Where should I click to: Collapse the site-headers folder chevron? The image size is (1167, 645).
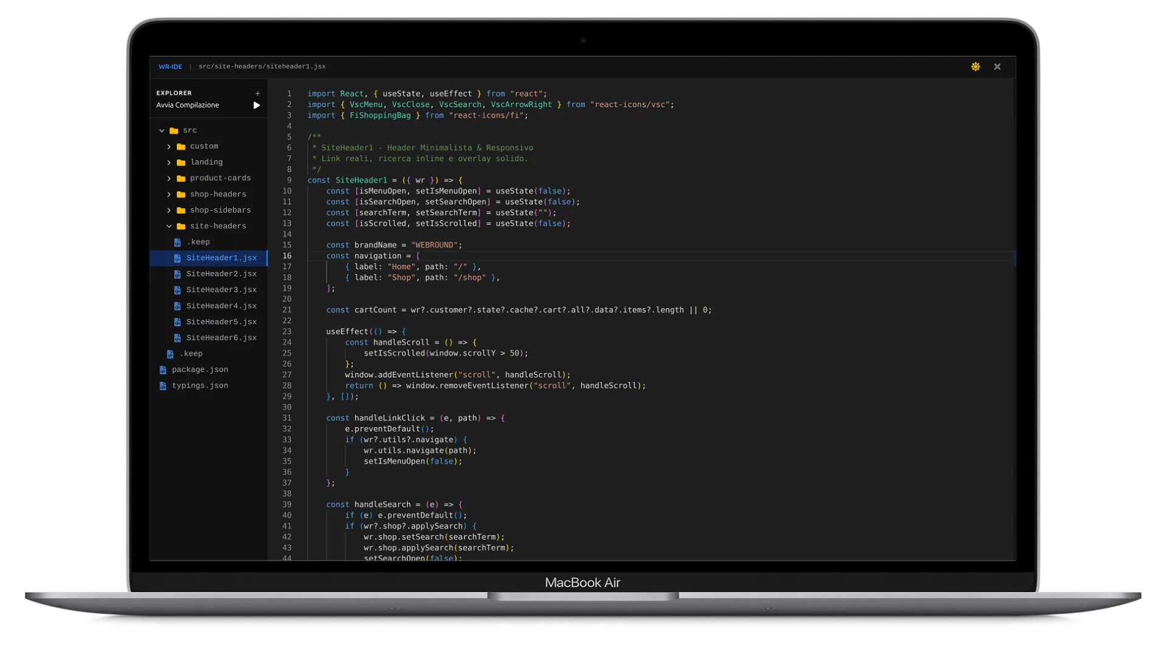coord(170,226)
